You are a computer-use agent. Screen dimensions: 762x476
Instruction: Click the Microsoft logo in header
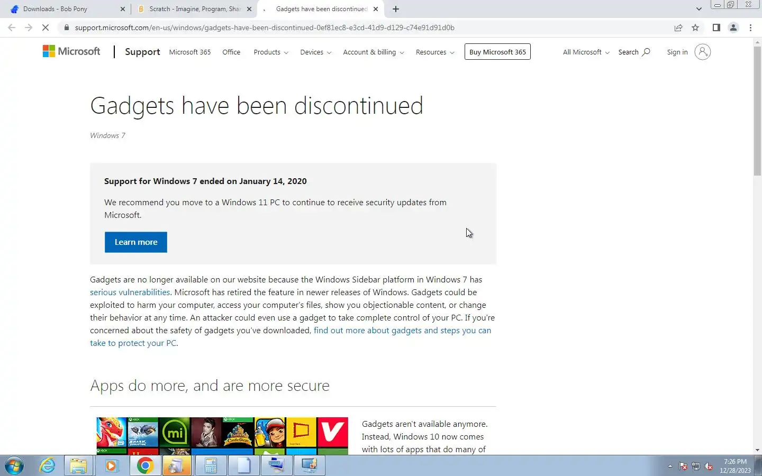tap(71, 51)
